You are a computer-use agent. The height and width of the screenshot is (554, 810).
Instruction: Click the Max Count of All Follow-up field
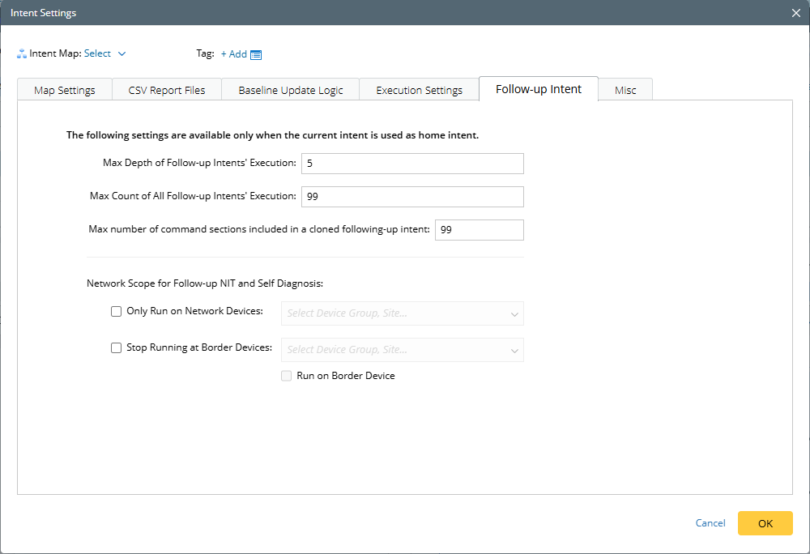pos(412,197)
